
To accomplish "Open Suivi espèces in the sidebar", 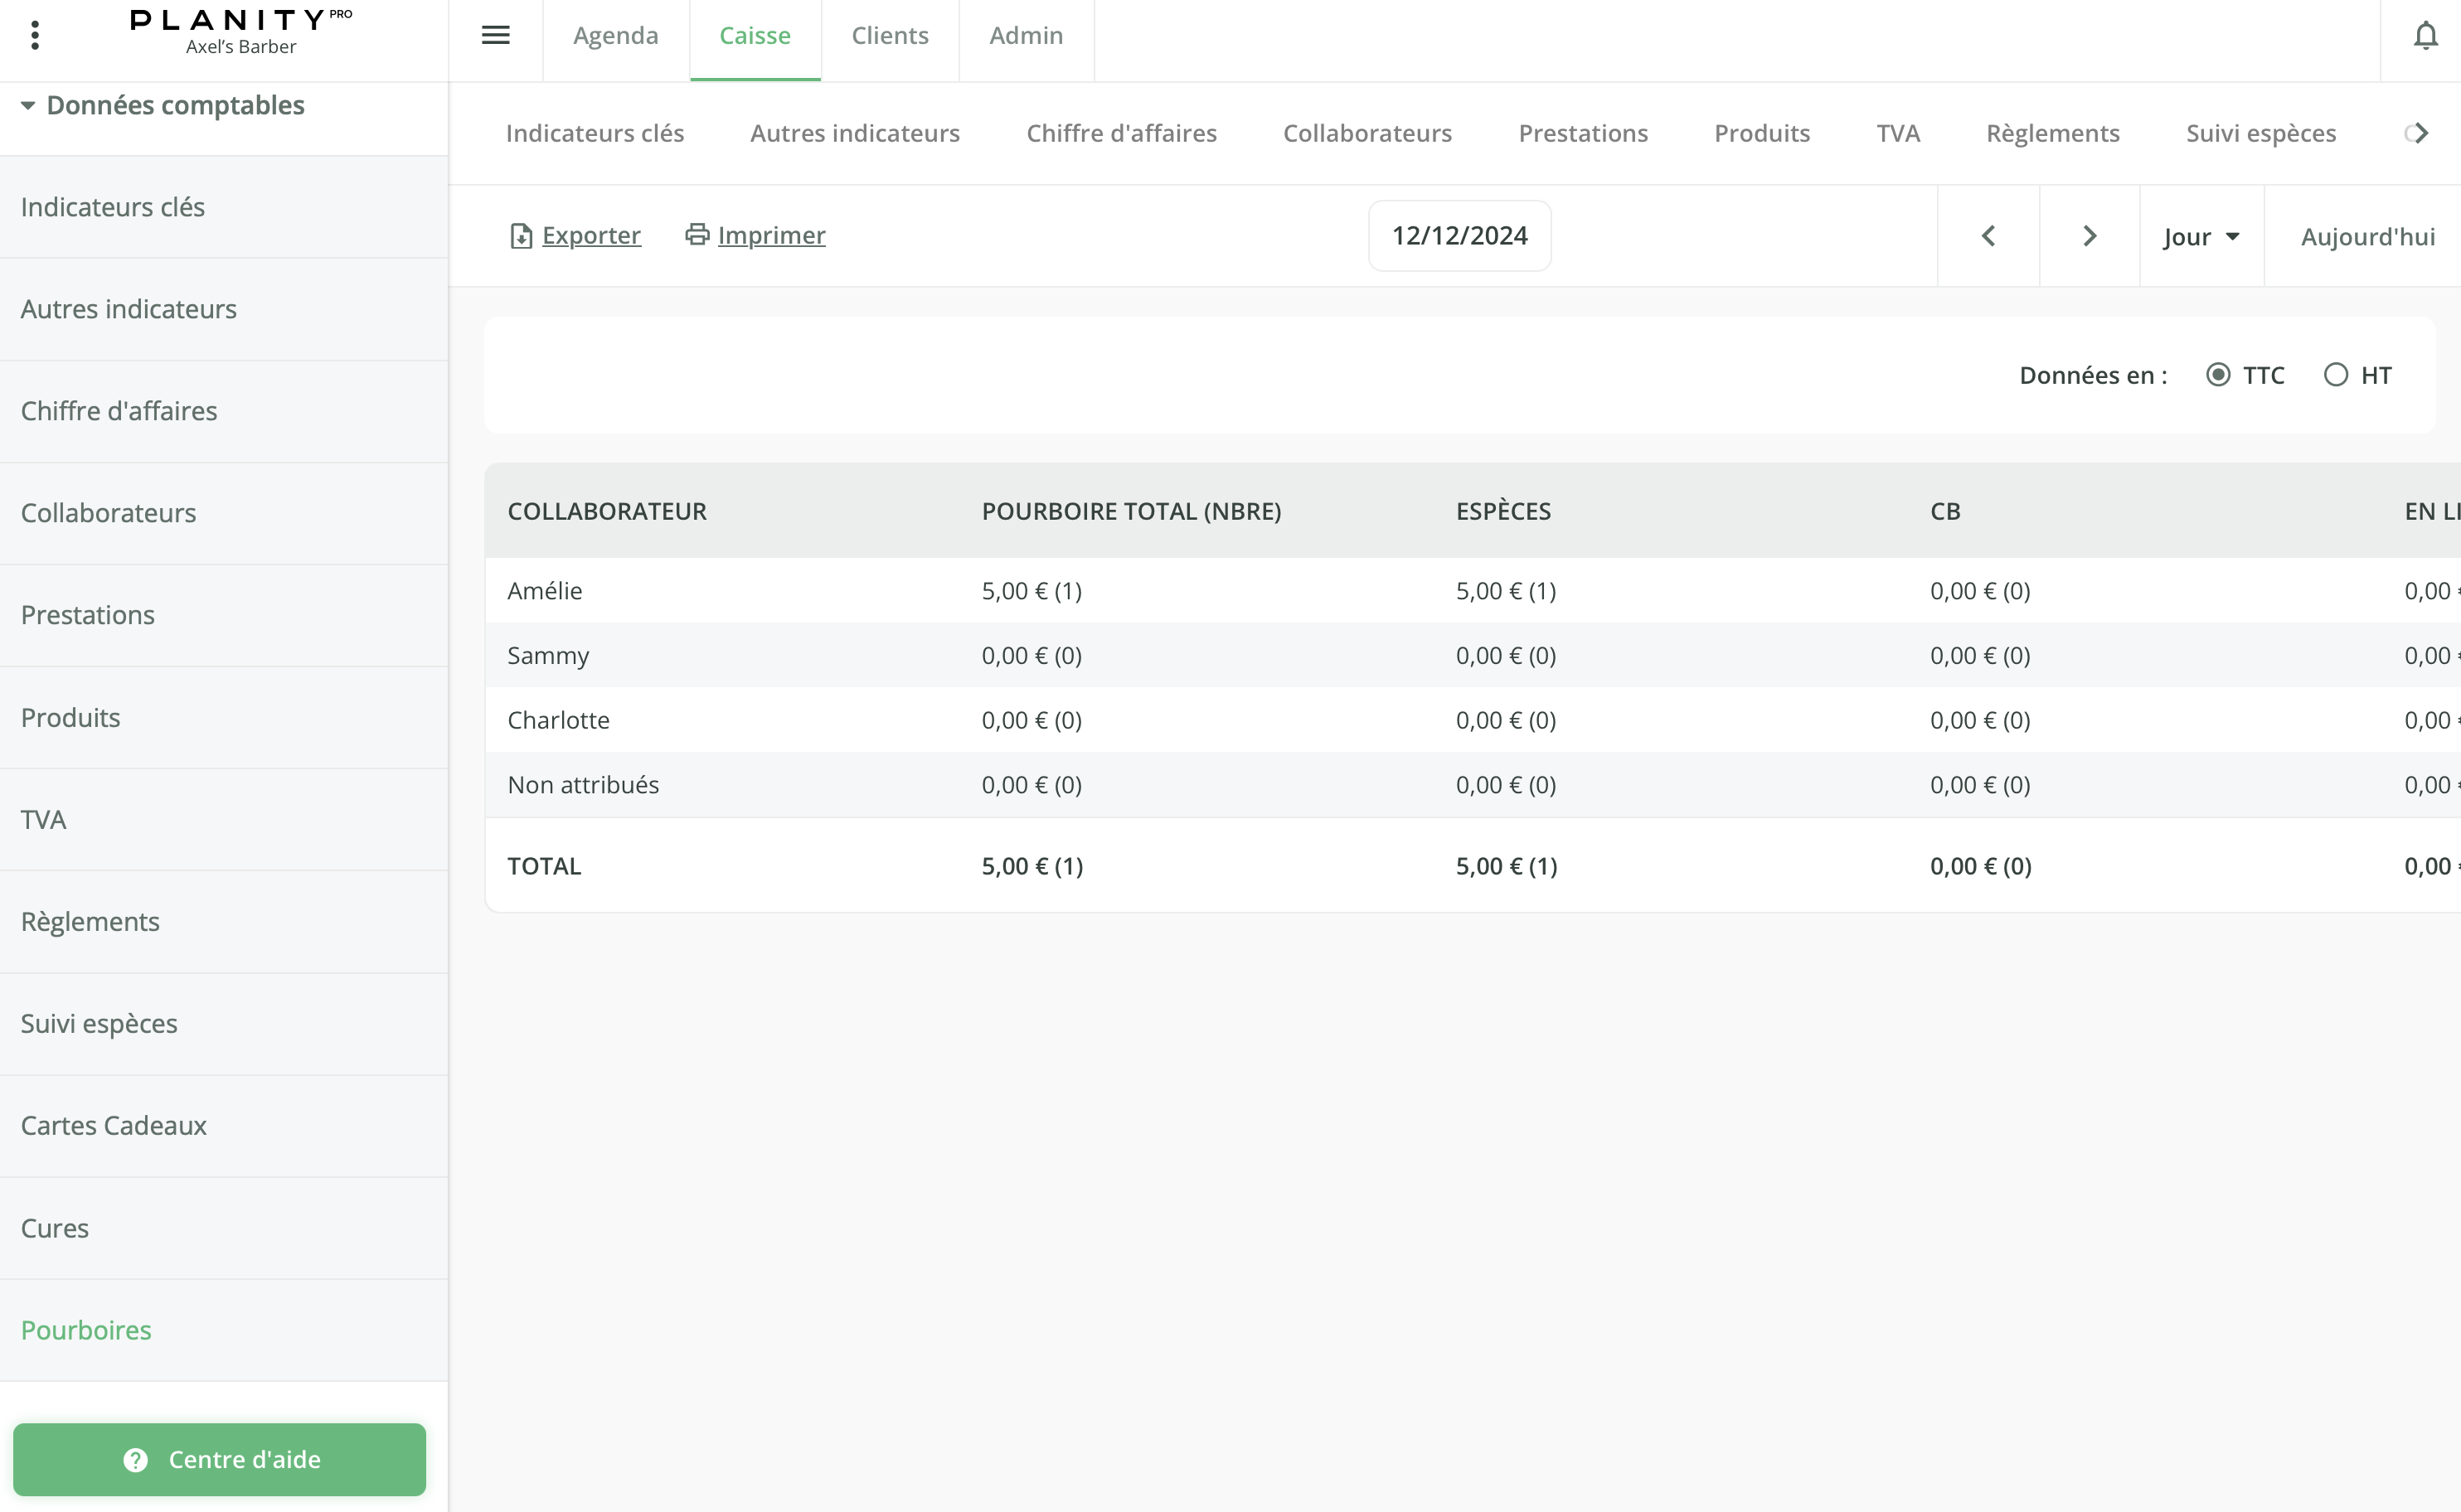I will click(x=99, y=1023).
